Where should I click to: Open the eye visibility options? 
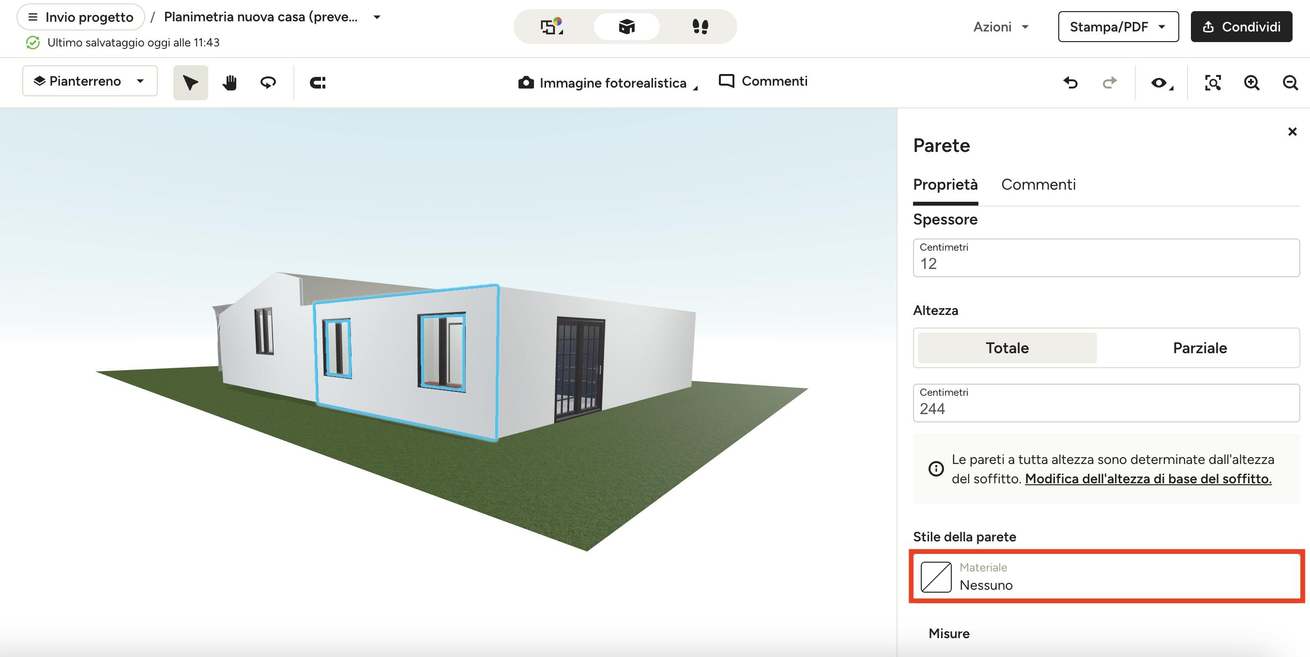click(x=1162, y=83)
